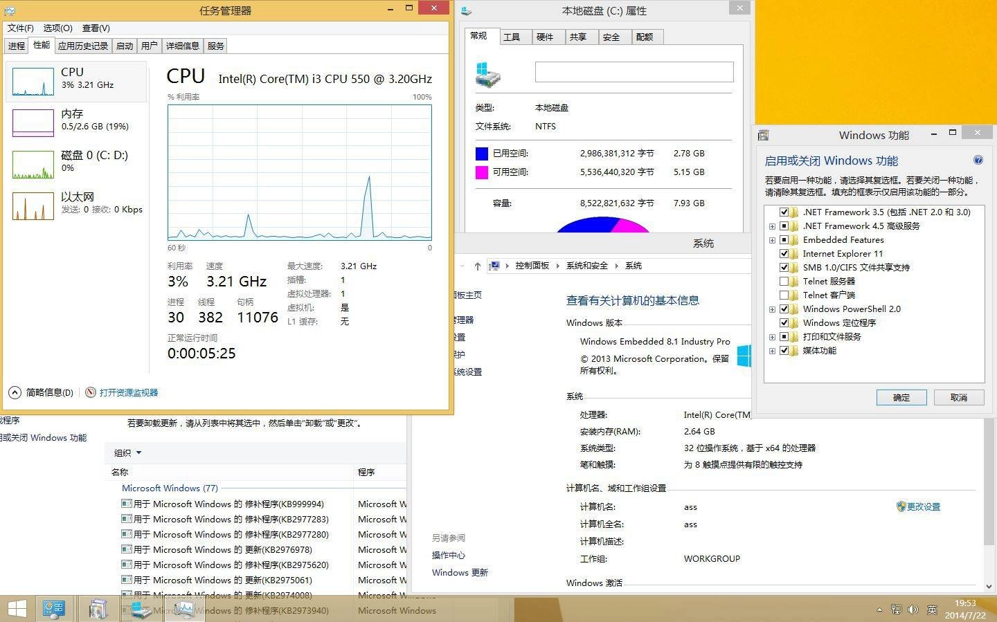The image size is (997, 622).
Task: Click 取消 button in Windows 功能 dialog
Action: 959,397
